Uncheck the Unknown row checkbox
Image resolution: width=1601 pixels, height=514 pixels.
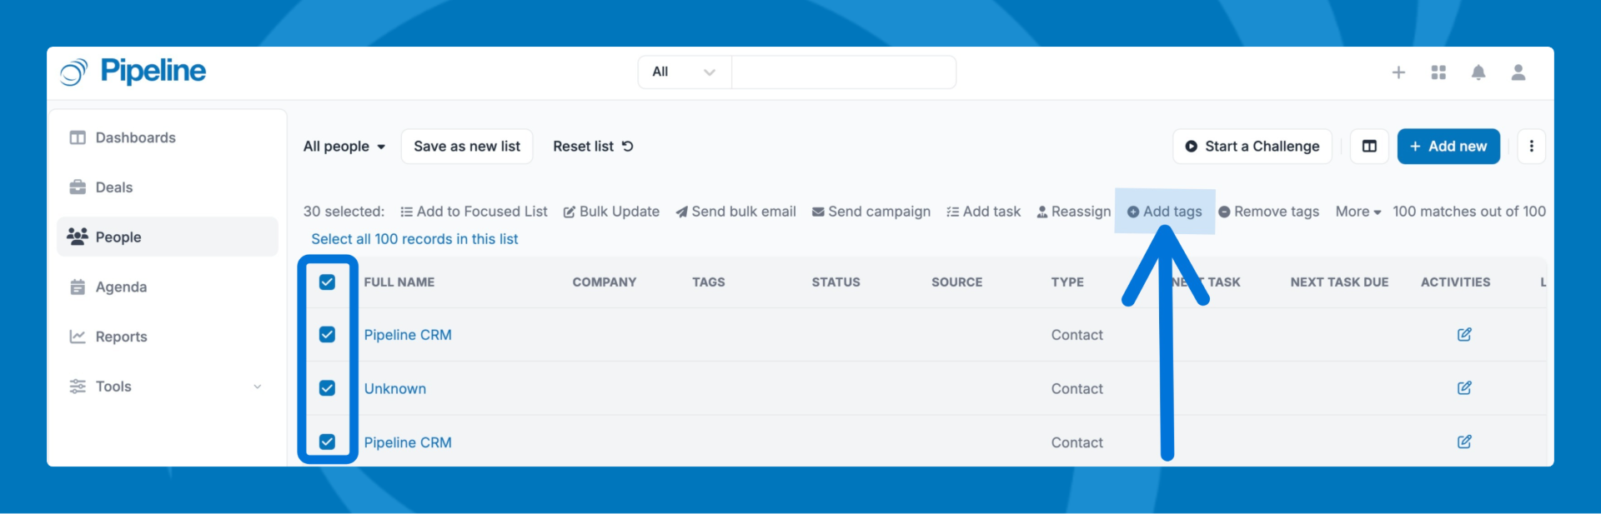[327, 388]
